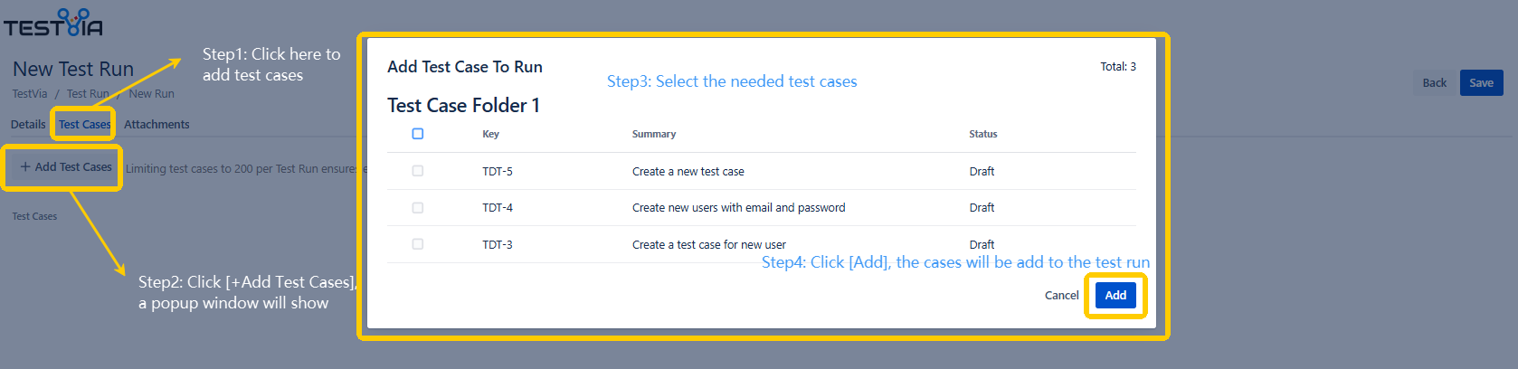Click the "Create new users with email and password" summary
This screenshot has height=369, width=1518.
tap(738, 208)
